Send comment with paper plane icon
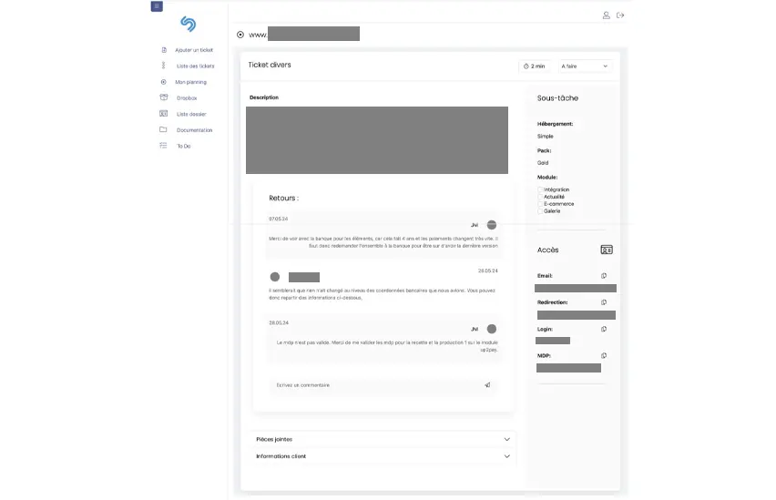This screenshot has height=500, width=776. (487, 384)
